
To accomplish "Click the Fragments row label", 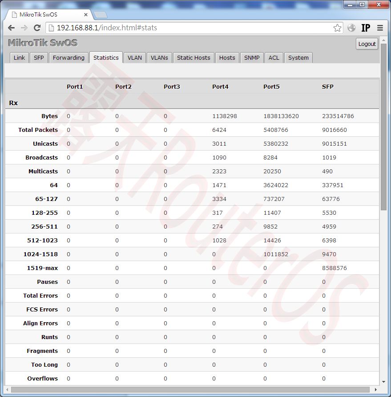I will (42, 351).
